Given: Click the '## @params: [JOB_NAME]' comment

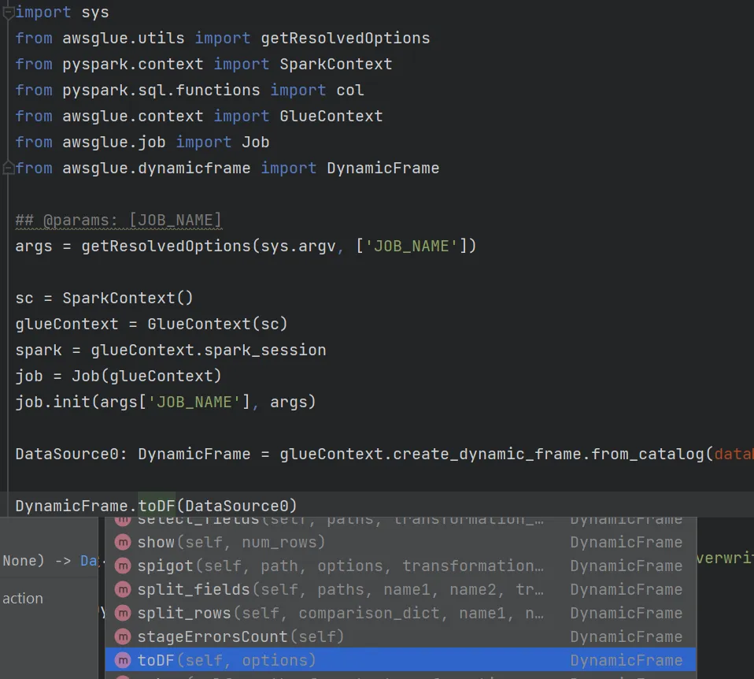Looking at the screenshot, I should point(118,220).
